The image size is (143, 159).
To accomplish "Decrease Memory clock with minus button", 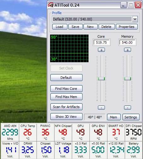I will pos(128,107).
